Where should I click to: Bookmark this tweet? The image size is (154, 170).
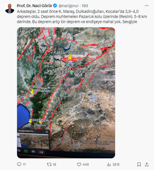tap(139, 164)
